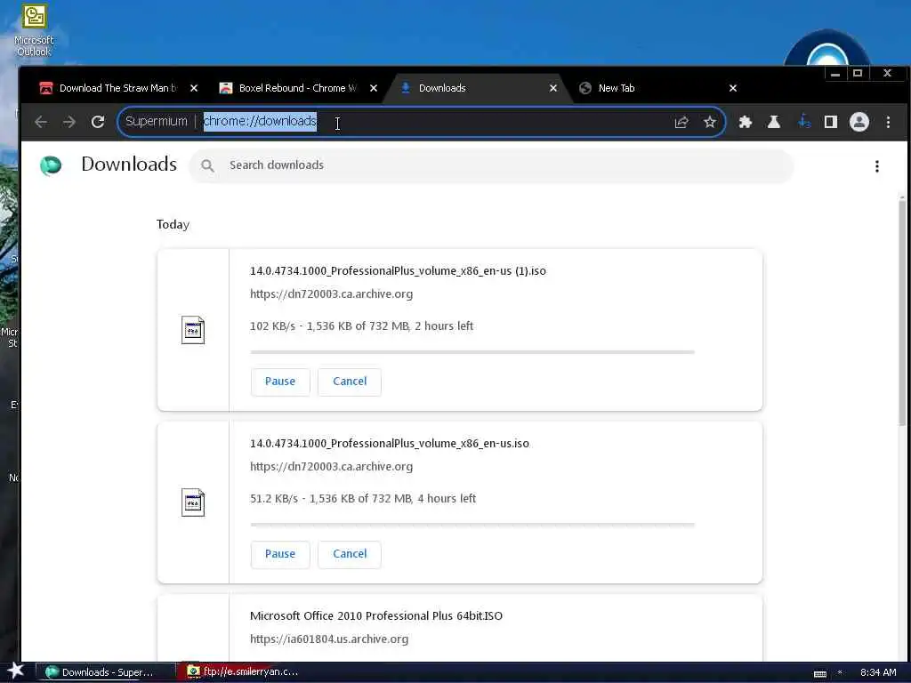Viewport: 911px width, 683px height.
Task: Open Microsoft Office 2010 Professional Plus 64bit.ISO
Action: coord(376,616)
